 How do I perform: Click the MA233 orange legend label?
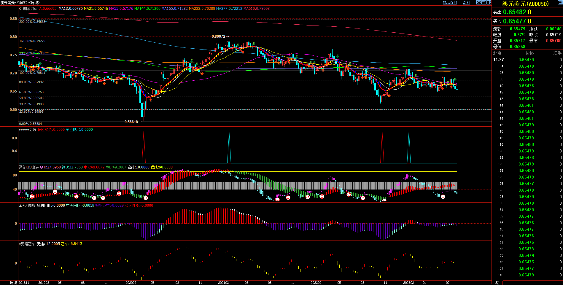click(x=202, y=9)
